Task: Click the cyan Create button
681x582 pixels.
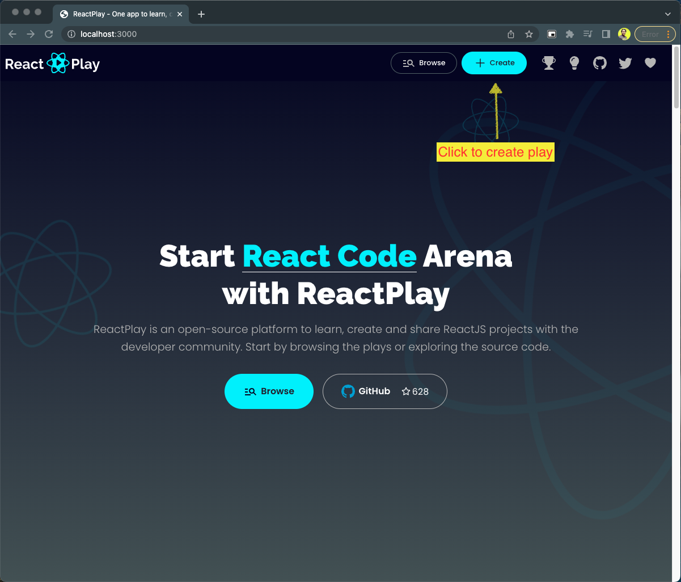Action: point(494,63)
